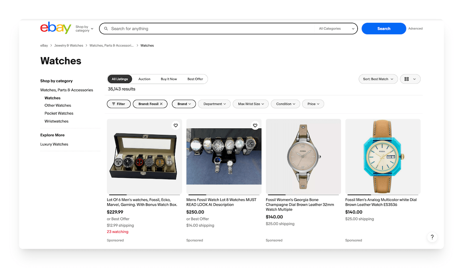Image resolution: width=463 pixels, height=268 pixels.
Task: Open Luxury Watches under Explore More
Action: coord(54,144)
